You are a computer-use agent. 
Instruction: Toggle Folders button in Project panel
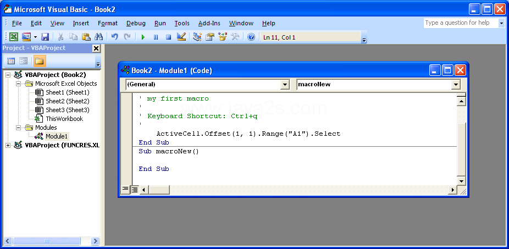point(40,61)
